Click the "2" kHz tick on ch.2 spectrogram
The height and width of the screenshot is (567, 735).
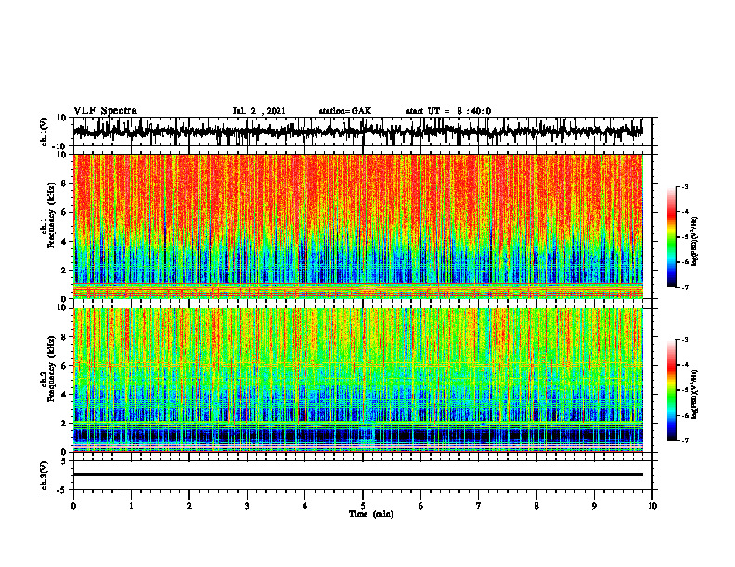[64, 423]
